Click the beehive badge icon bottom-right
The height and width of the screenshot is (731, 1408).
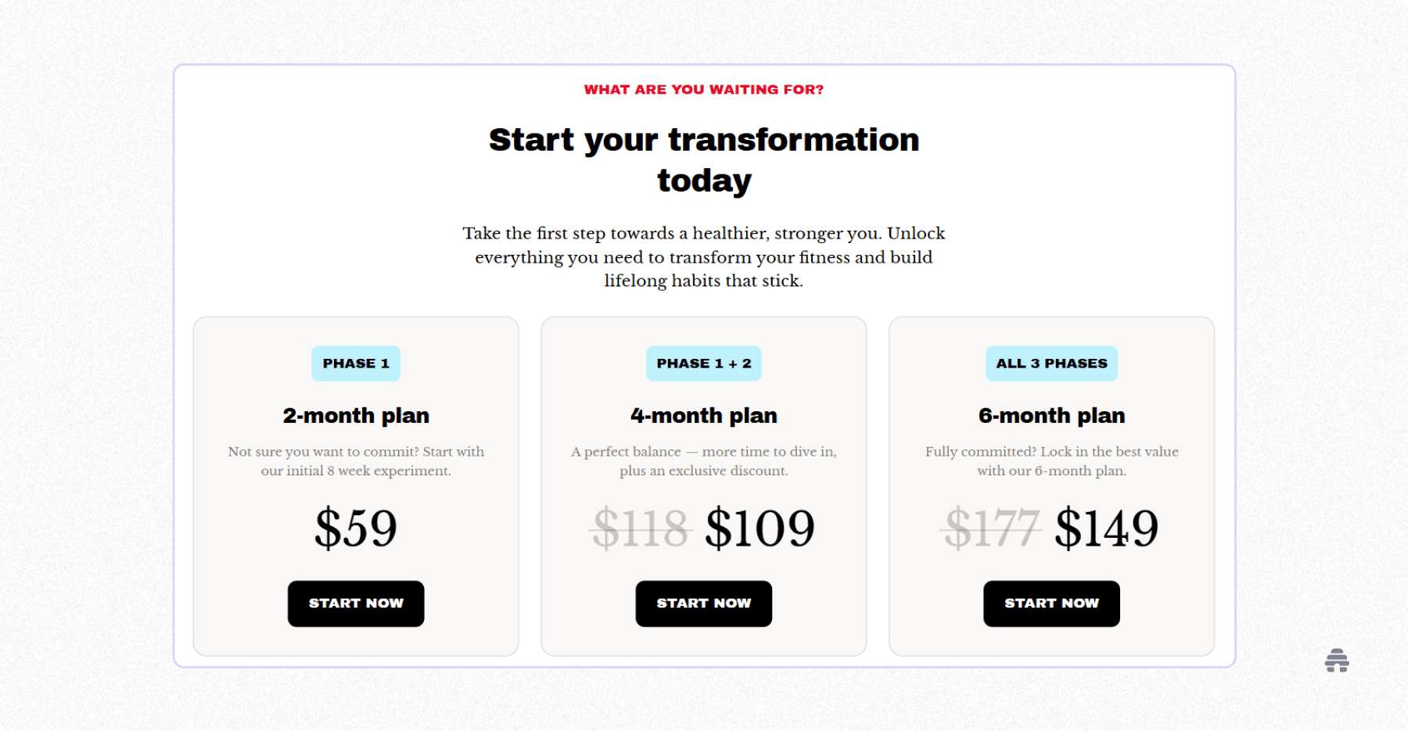pyautogui.click(x=1337, y=660)
